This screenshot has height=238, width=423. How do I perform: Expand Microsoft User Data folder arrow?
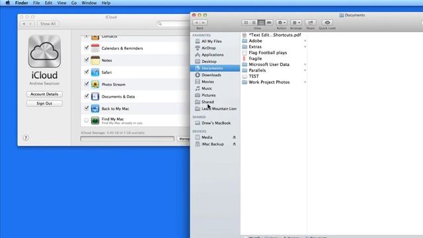tap(305, 65)
